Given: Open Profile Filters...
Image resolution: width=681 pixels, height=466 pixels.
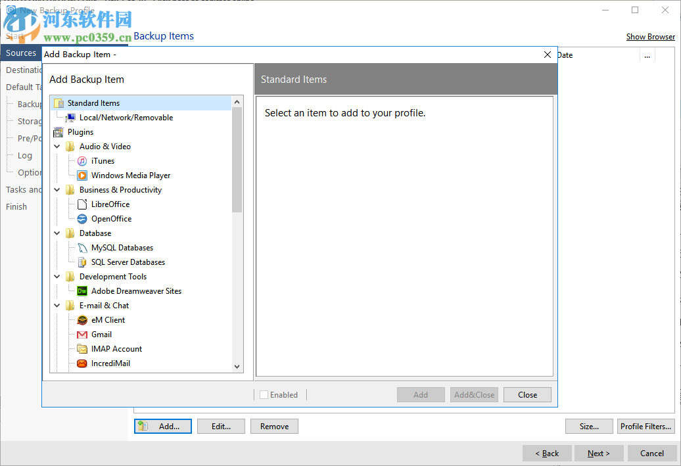Looking at the screenshot, I should coord(646,427).
